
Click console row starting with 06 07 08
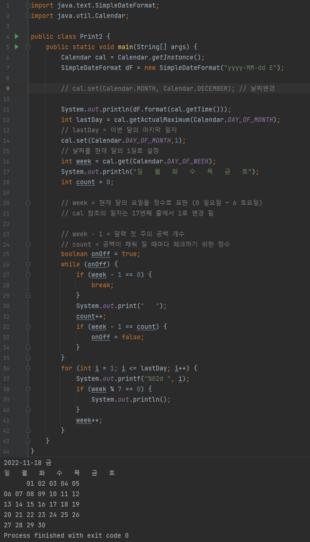pyautogui.click(x=42, y=494)
